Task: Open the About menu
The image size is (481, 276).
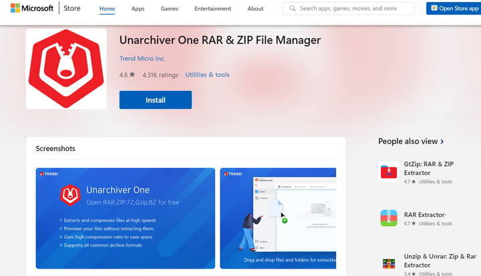Action: point(255,9)
